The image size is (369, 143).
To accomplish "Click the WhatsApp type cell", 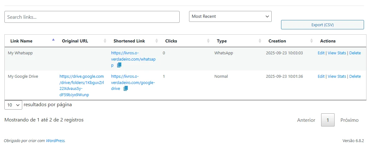I will pyautogui.click(x=223, y=53).
